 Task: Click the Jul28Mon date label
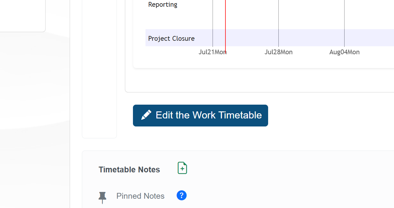coord(278,52)
